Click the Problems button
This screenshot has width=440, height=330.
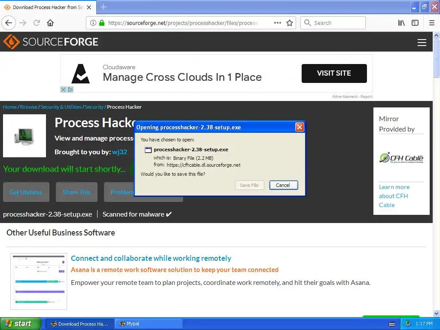point(119,192)
